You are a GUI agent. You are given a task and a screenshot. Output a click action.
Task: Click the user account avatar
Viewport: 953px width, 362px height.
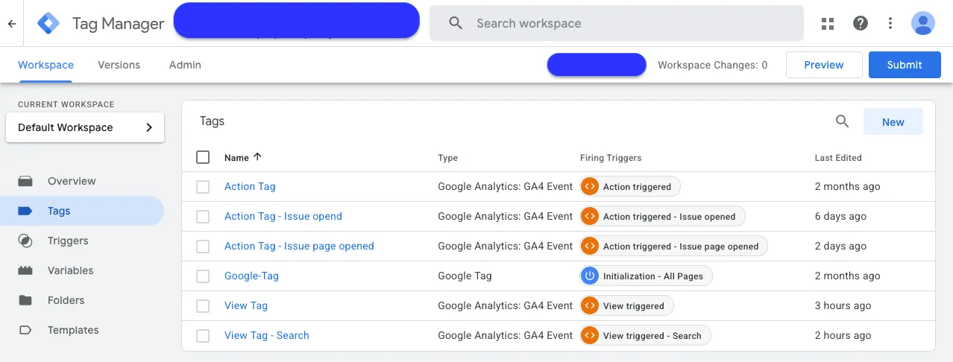[923, 23]
